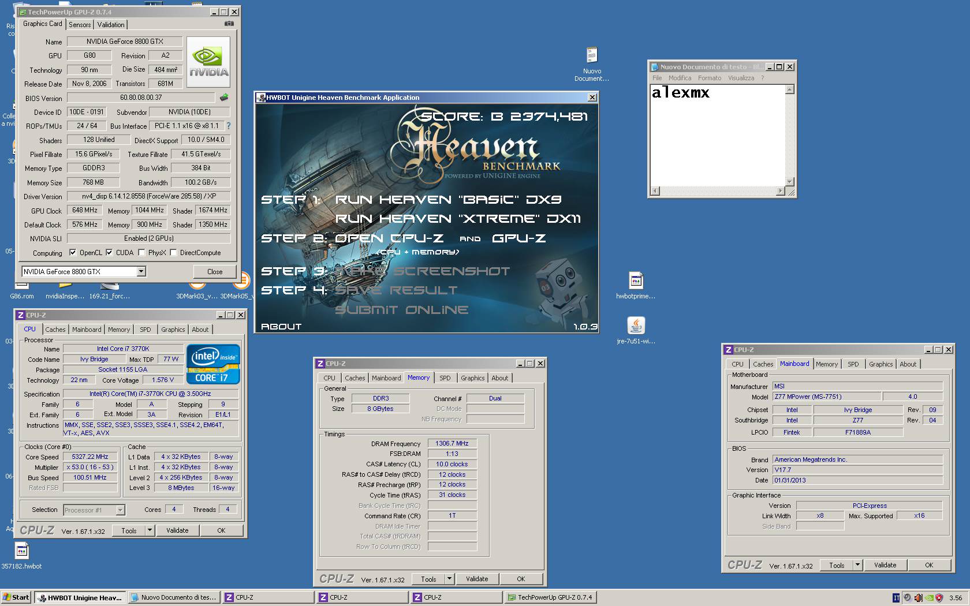Image resolution: width=970 pixels, height=606 pixels.
Task: Click the Notepad title bar icon
Action: click(x=655, y=67)
